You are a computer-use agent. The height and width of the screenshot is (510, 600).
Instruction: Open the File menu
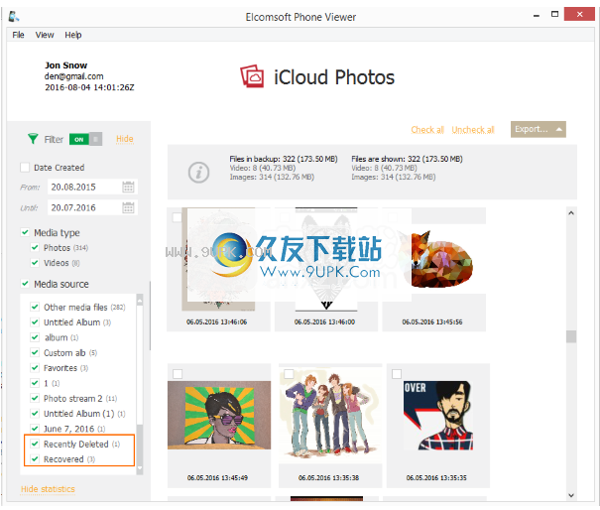pyautogui.click(x=18, y=35)
